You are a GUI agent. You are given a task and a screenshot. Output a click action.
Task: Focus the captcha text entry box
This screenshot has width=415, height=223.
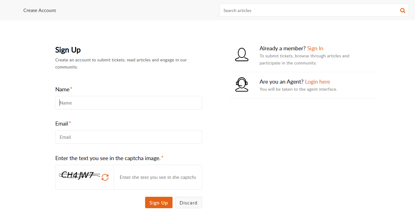[158, 177]
